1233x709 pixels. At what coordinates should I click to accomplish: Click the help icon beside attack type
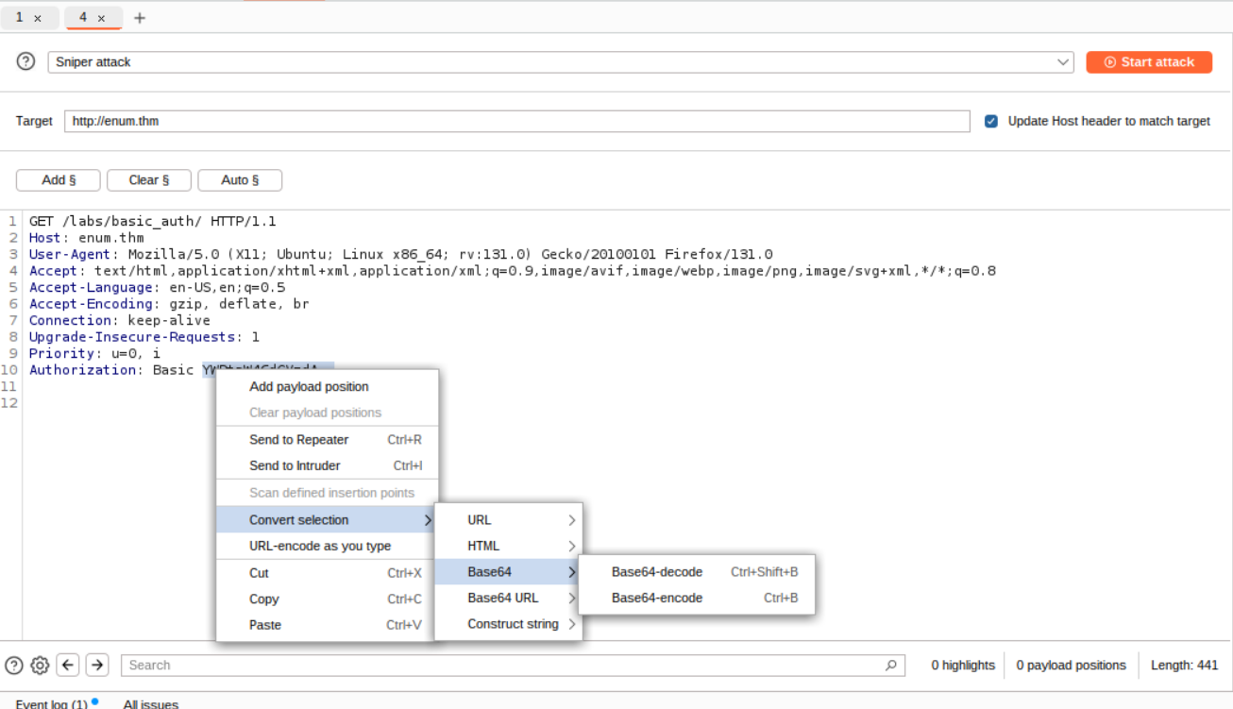pyautogui.click(x=26, y=62)
